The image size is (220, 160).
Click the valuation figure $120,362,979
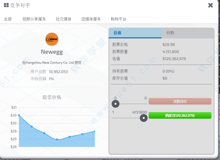[174, 59]
